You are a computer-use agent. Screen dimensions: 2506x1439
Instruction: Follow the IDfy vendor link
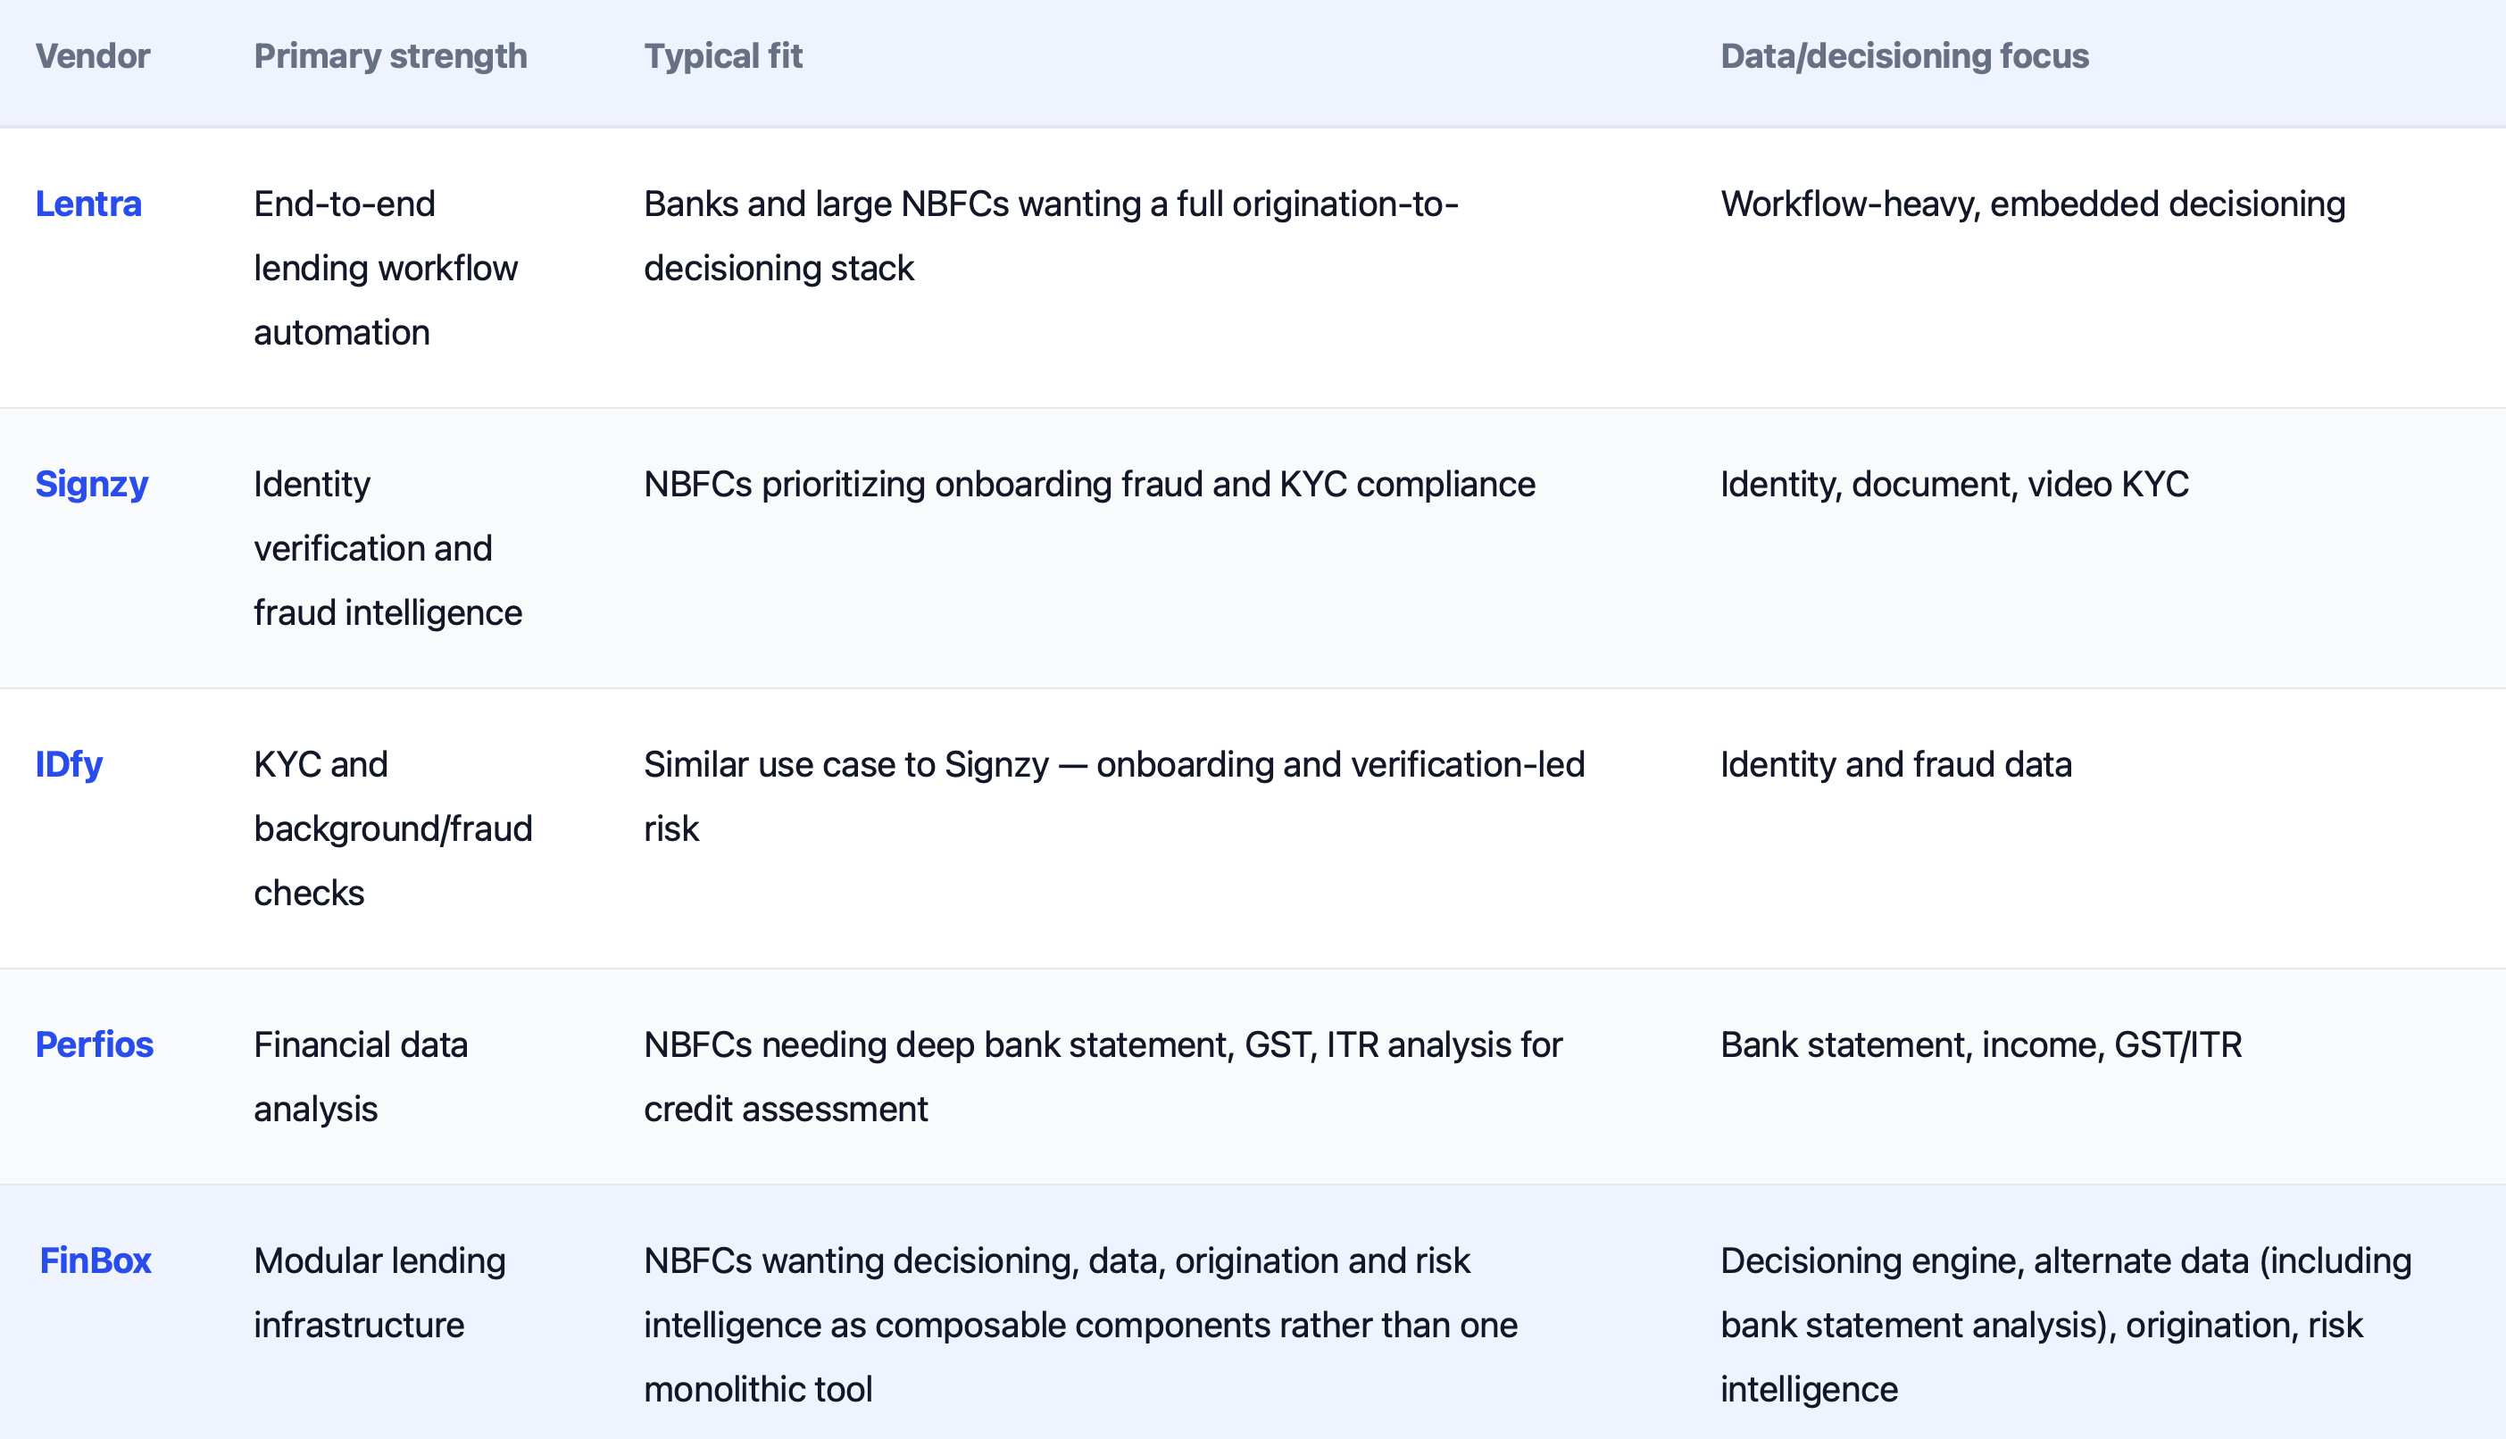(69, 764)
